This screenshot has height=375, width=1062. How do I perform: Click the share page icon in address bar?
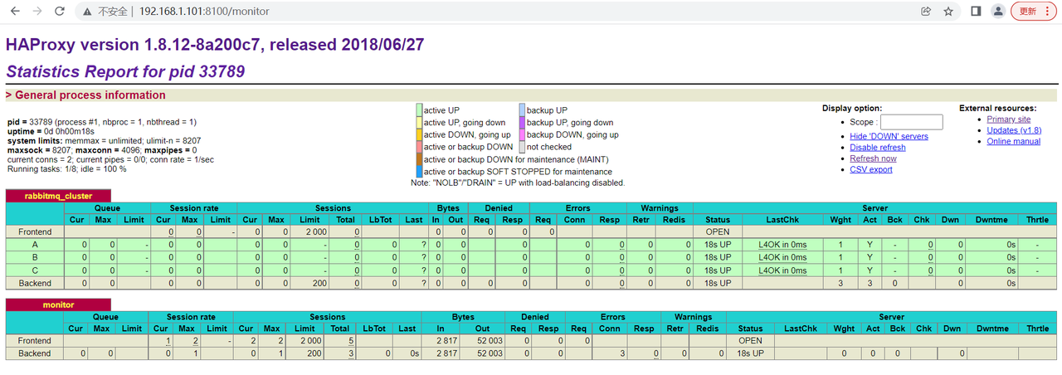pos(926,12)
